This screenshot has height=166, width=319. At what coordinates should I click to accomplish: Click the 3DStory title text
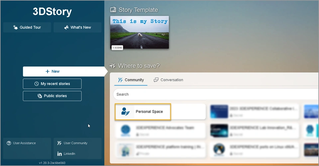52,12
